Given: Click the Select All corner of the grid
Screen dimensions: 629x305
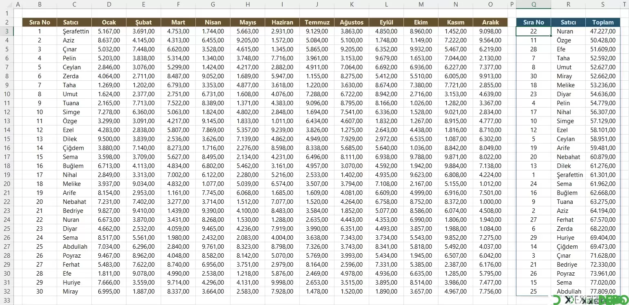Looking at the screenshot, I should [7, 4].
